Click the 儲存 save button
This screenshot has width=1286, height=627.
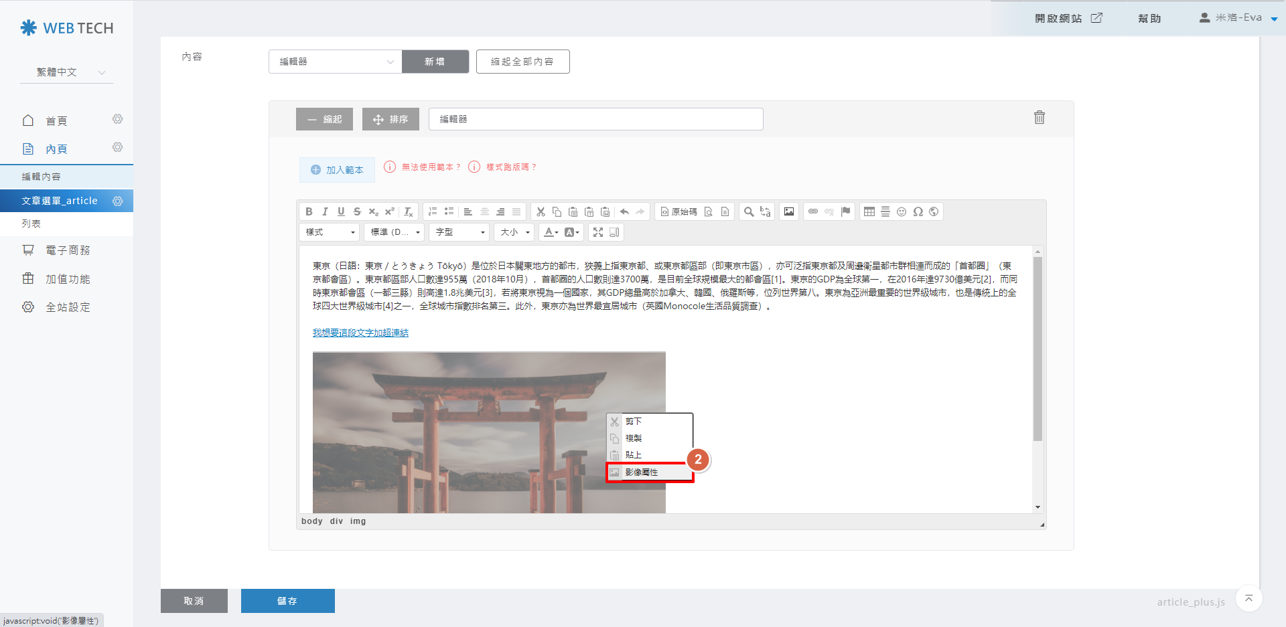tap(287, 601)
